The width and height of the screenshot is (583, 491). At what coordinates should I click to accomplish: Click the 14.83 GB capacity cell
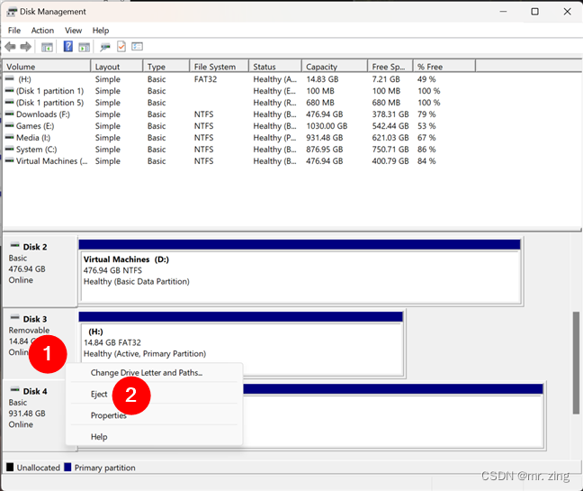(322, 79)
